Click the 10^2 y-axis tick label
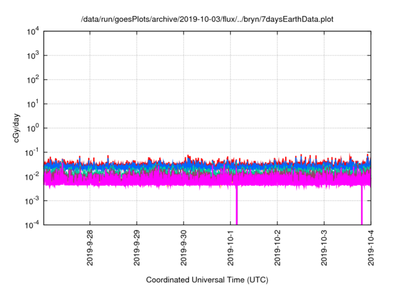 [33, 80]
